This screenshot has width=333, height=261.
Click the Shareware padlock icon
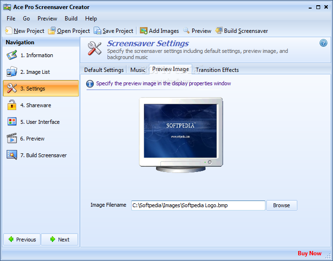pos(12,105)
